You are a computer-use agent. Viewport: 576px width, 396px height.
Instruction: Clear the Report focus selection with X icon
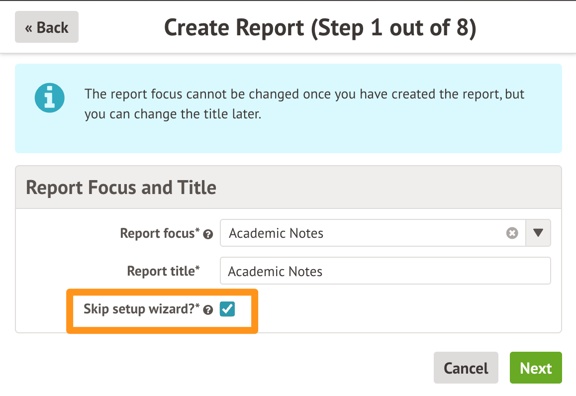[512, 233]
